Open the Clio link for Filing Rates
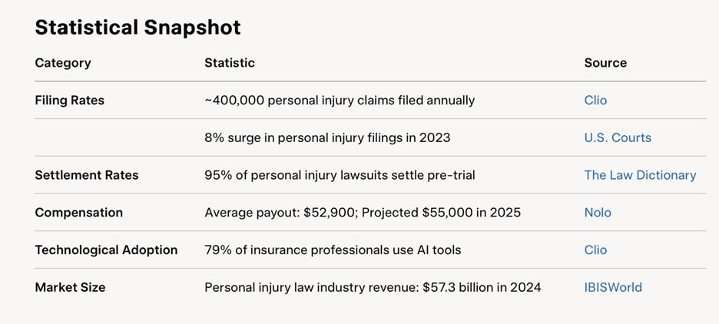The width and height of the screenshot is (719, 324). point(595,101)
